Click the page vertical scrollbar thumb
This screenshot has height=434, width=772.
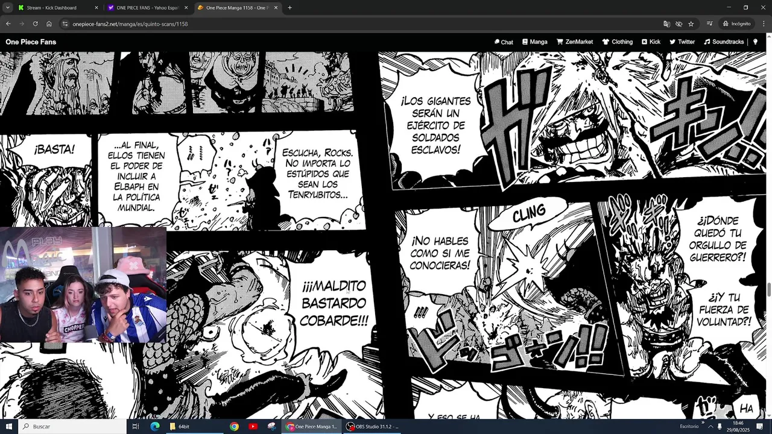click(x=769, y=289)
